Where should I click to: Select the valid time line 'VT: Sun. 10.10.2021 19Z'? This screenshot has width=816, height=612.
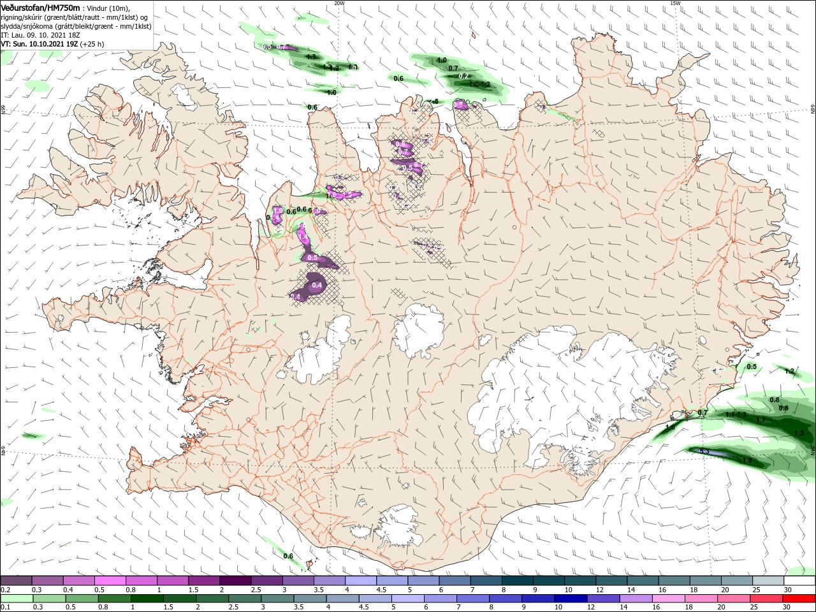coord(38,44)
